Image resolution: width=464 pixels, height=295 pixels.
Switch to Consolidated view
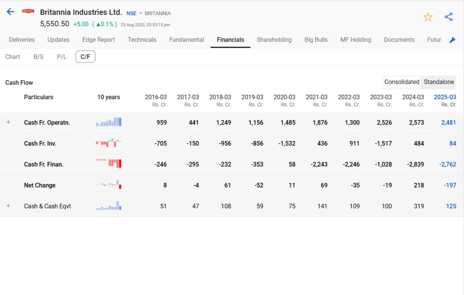click(401, 82)
